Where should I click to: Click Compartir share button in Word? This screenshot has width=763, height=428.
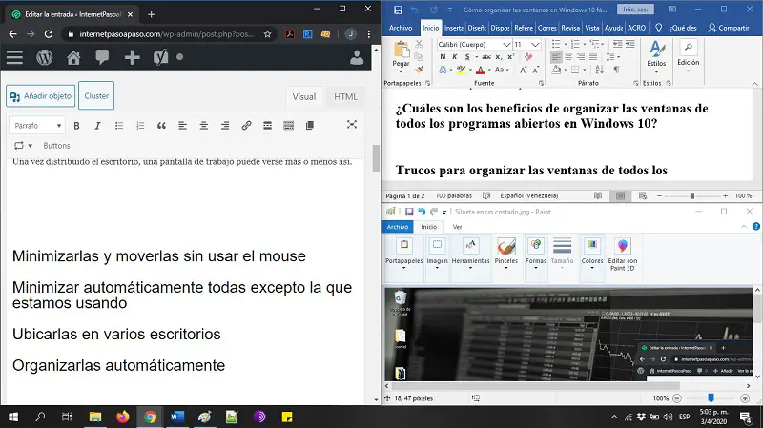coord(729,28)
